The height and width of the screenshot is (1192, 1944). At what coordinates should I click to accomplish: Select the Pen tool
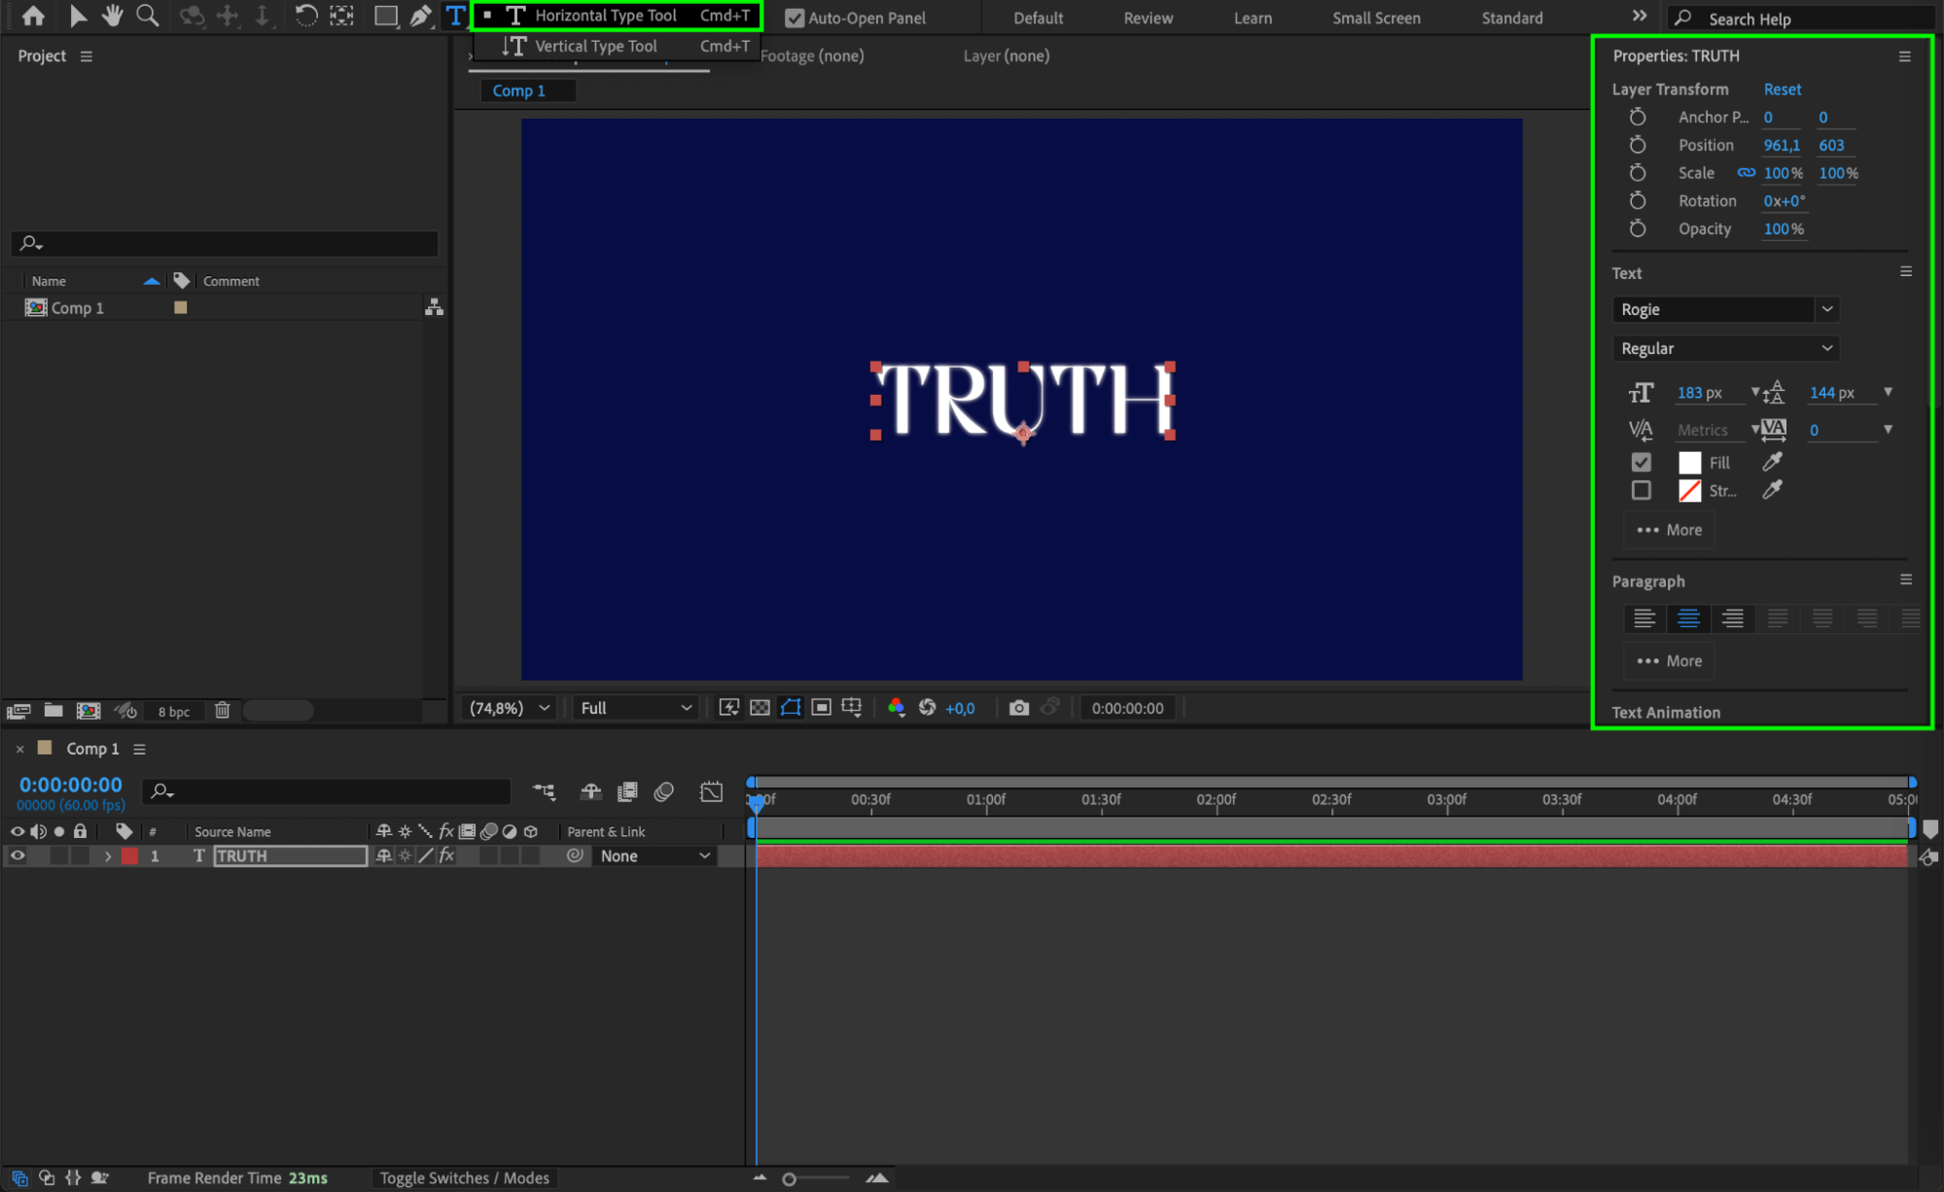[420, 16]
